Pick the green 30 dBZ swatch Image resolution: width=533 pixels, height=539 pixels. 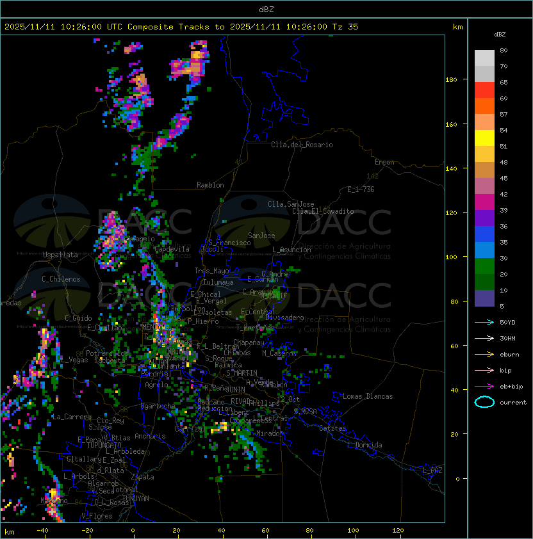(484, 266)
